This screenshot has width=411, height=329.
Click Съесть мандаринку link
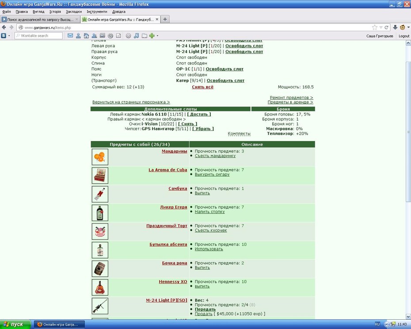point(215,156)
